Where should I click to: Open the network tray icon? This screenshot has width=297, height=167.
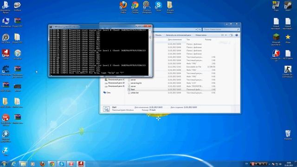click(x=277, y=164)
